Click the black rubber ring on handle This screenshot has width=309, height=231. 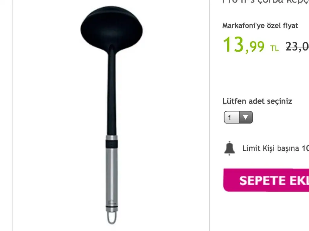click(112, 144)
